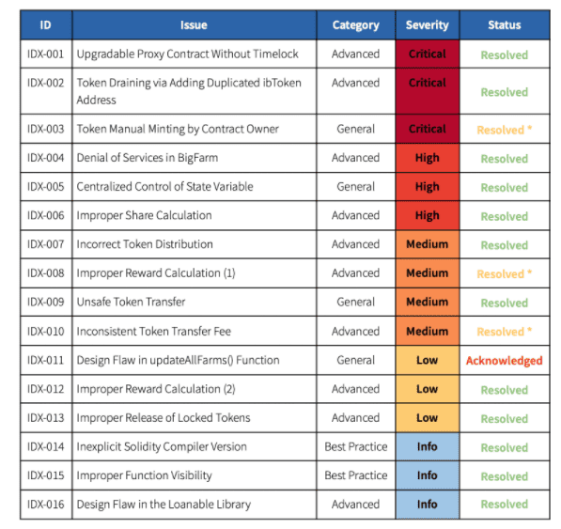561x529 pixels.
Task: Select the Info severity cell for IDX-014
Action: [x=428, y=446]
